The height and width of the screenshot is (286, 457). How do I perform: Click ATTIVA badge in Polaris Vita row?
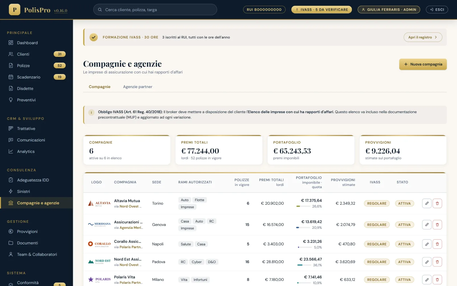point(404,279)
